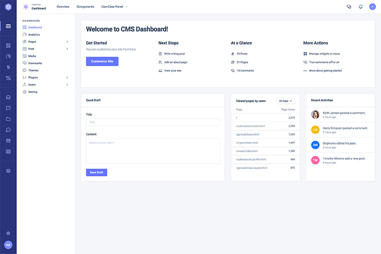Image resolution: width=381 pixels, height=254 pixels.
Task: Expand the Pages submenu
Action: [x=45, y=42]
